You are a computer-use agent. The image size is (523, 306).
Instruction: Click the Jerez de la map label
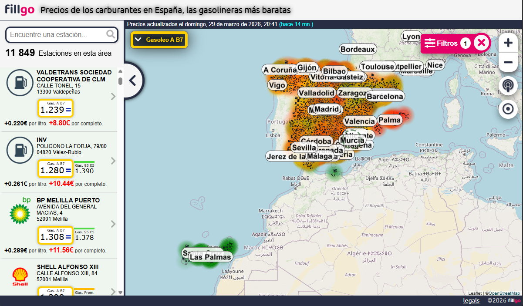[287, 156]
